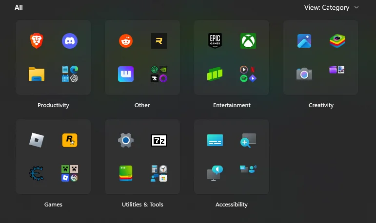The width and height of the screenshot is (376, 223).
Task: Expand more apps cluster in Productivity folder
Action: coord(70,74)
